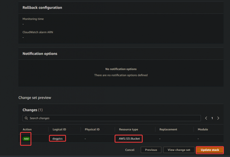Click the Update stack button

[210, 150]
